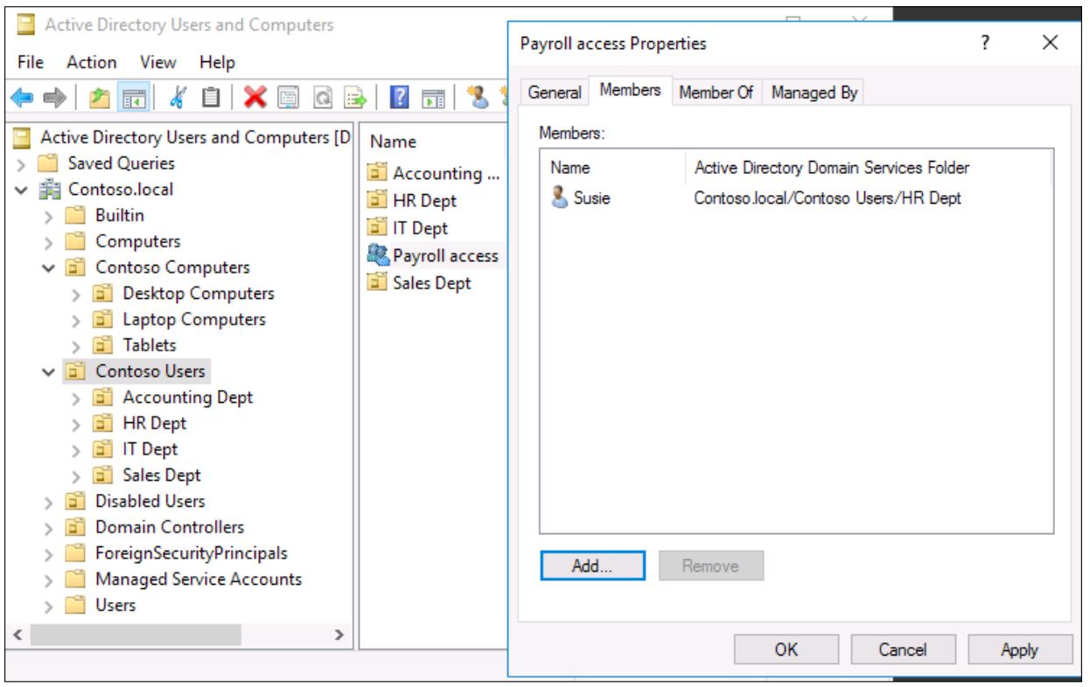Select the Payroll access group icon in list
The height and width of the screenshot is (687, 1090).
pyautogui.click(x=378, y=255)
